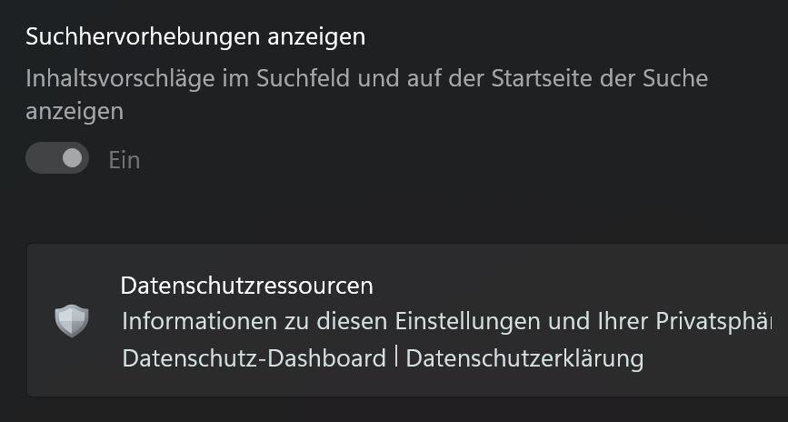
Task: Toggle the Suchhervorhebungen anzeigen switch
Action: tap(57, 158)
